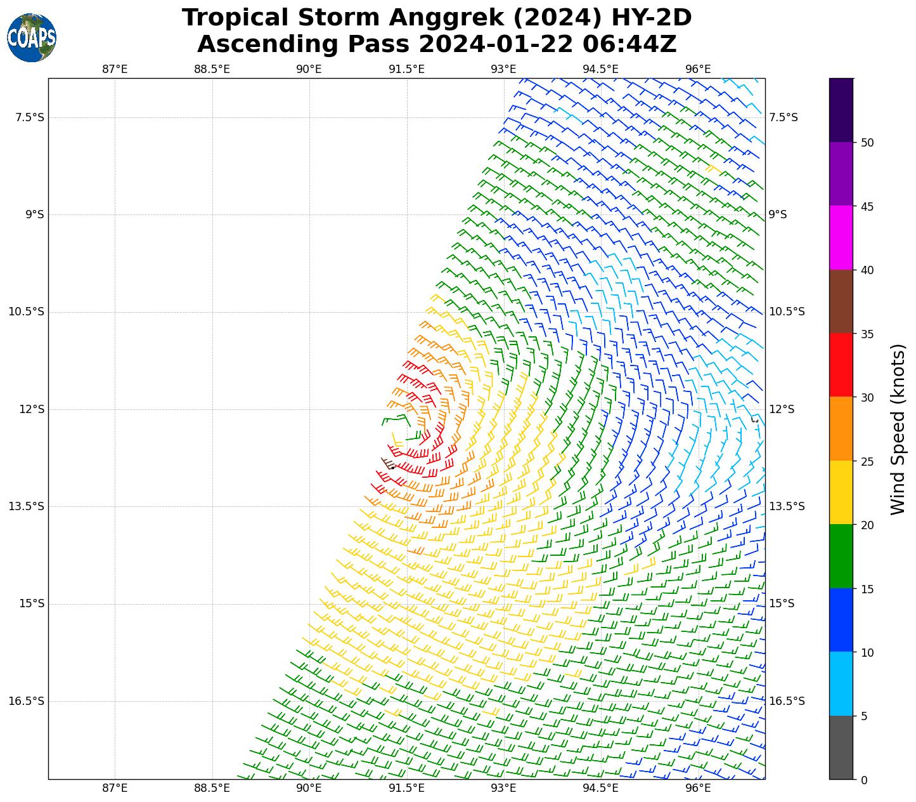Select the gray 0-5 knots color band
This screenshot has width=916, height=802.
tap(841, 747)
